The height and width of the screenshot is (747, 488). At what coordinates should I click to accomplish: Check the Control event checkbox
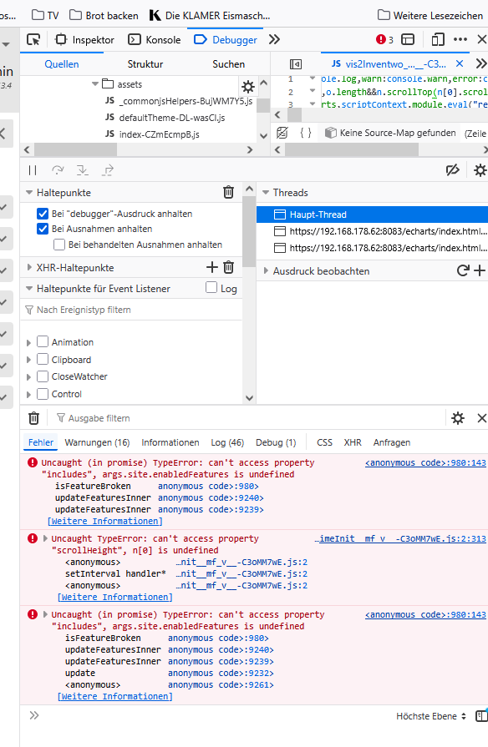pyautogui.click(x=43, y=394)
